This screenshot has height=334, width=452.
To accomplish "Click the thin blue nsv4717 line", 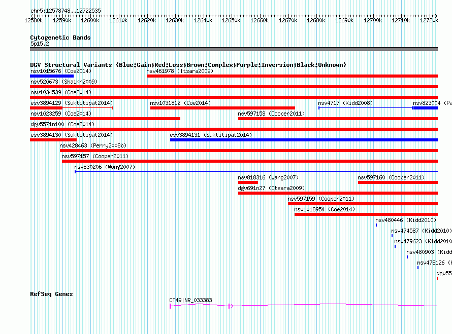I will point(366,108).
